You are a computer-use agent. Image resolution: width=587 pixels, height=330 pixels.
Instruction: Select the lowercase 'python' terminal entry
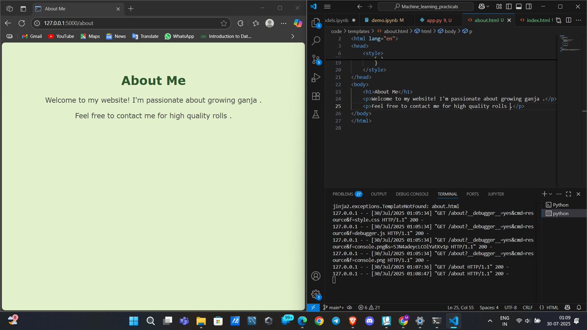point(564,213)
